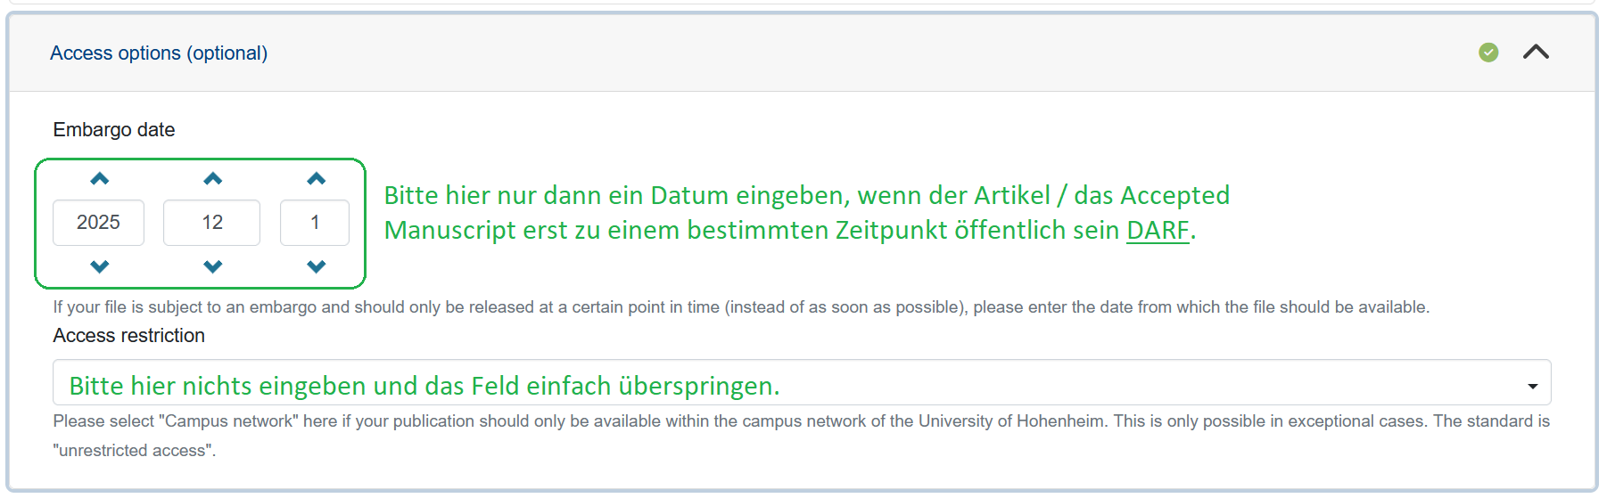Click the Access restriction dropdown arrow

1532,387
